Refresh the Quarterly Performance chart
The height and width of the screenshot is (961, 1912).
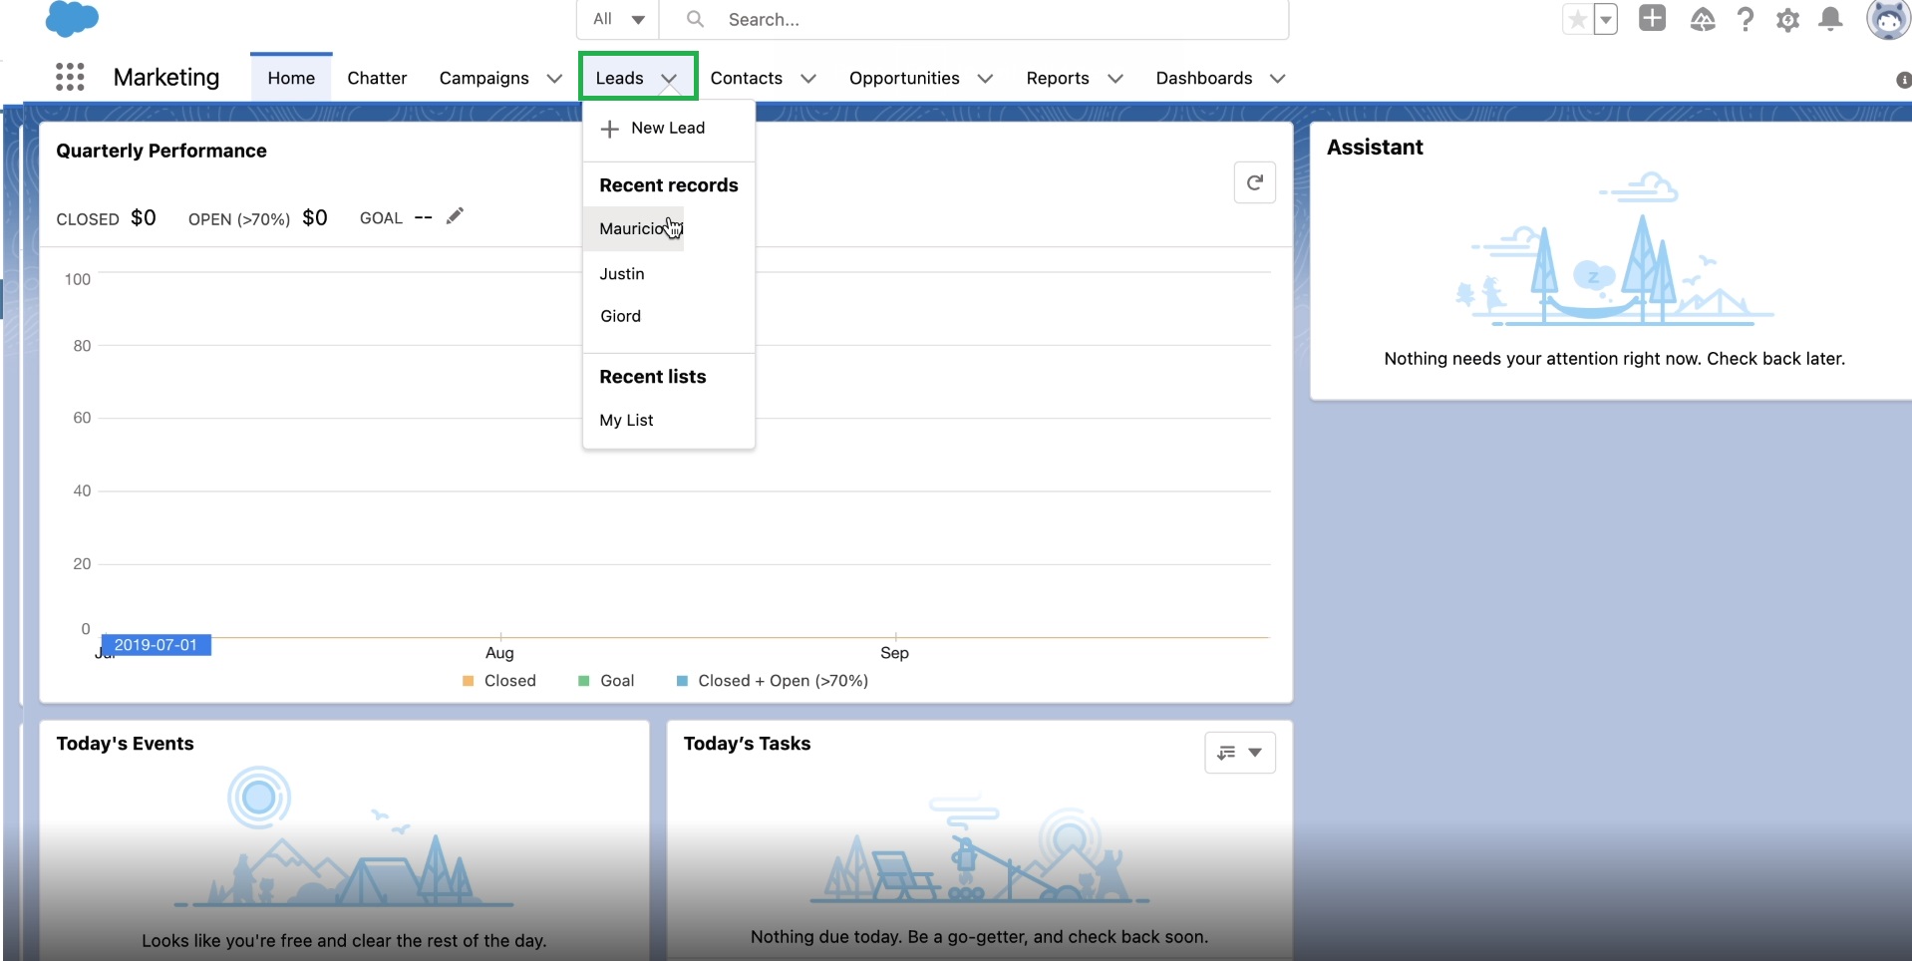point(1255,182)
